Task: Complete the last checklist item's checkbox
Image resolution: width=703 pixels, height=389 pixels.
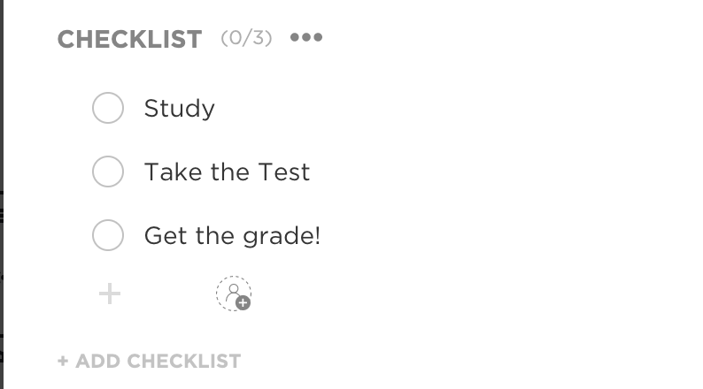Action: (x=108, y=236)
